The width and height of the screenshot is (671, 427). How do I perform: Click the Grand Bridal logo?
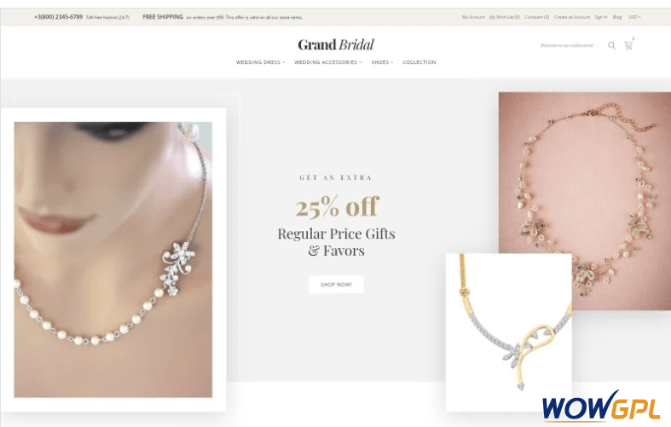click(x=336, y=44)
